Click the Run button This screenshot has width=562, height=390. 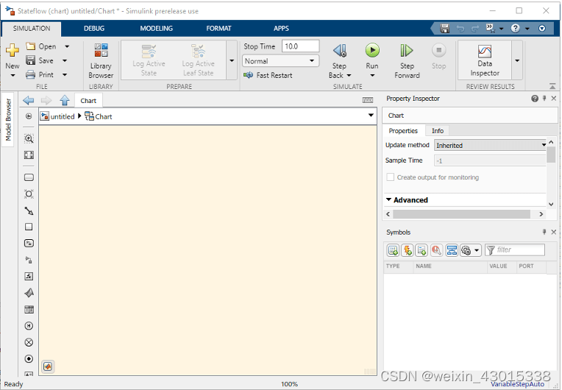click(372, 56)
